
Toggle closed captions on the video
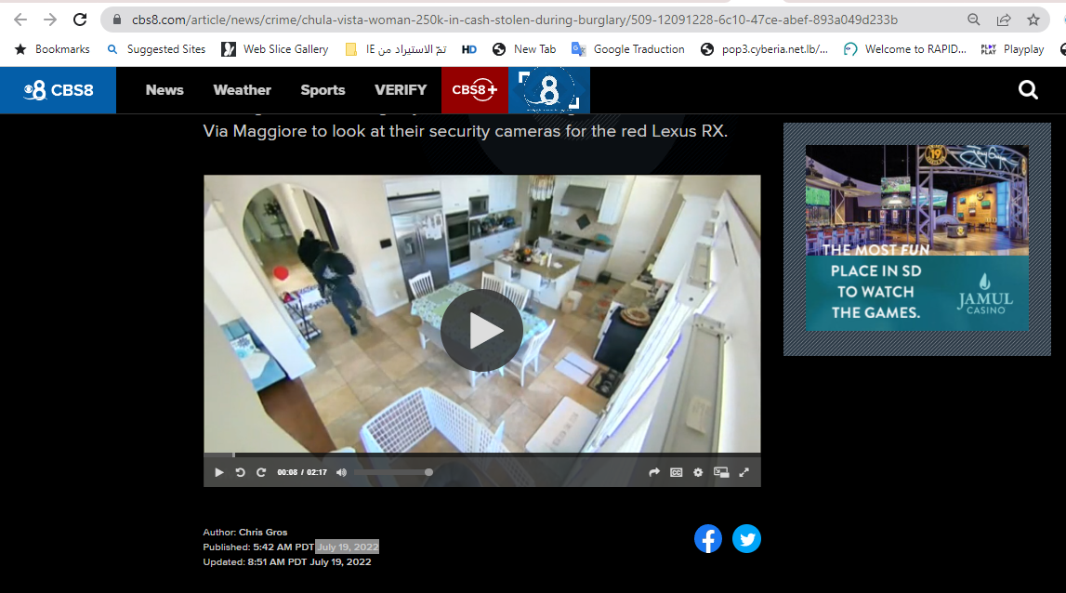pyautogui.click(x=677, y=472)
